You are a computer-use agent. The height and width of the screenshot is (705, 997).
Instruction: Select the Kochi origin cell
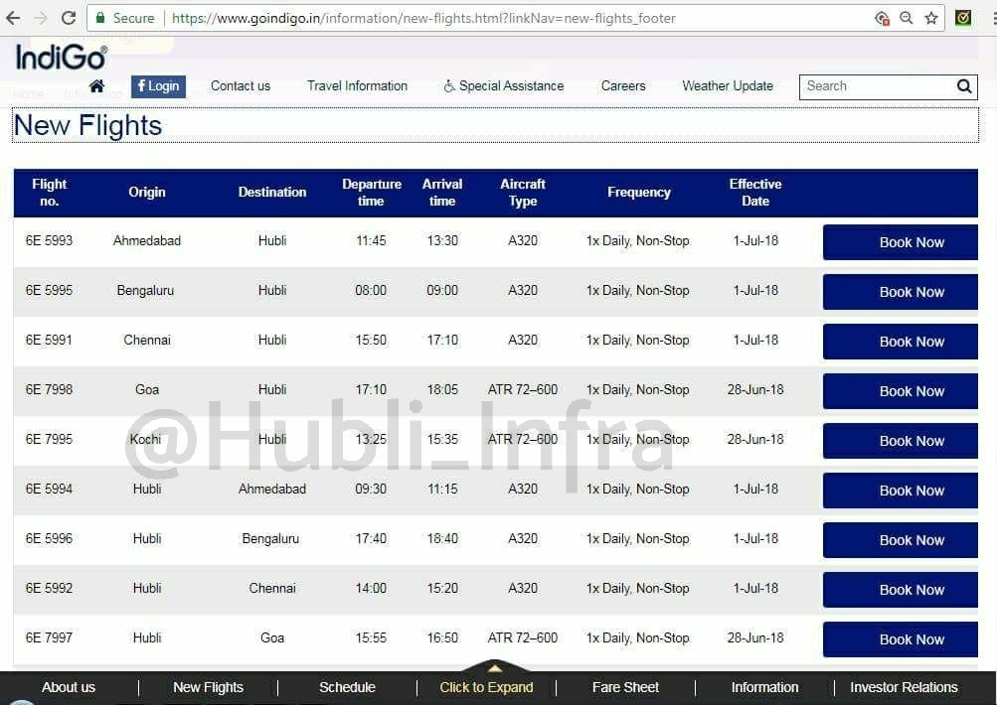pos(145,439)
